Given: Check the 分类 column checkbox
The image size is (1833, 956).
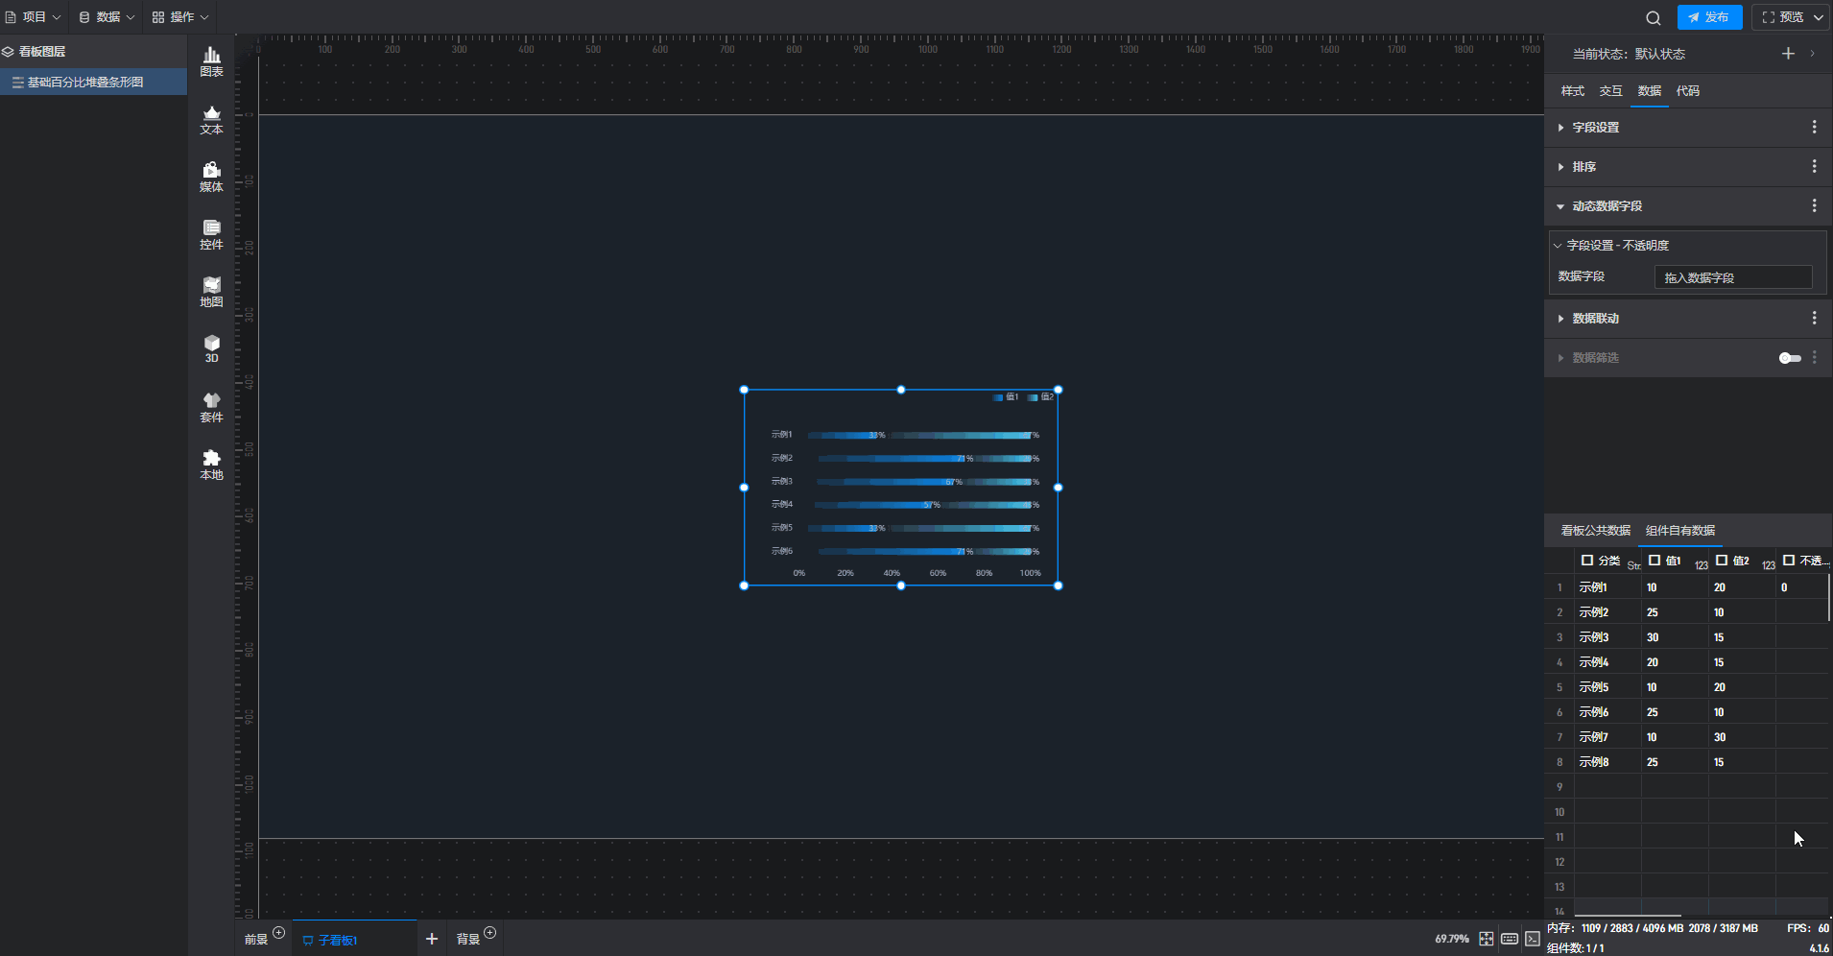Looking at the screenshot, I should (x=1587, y=561).
